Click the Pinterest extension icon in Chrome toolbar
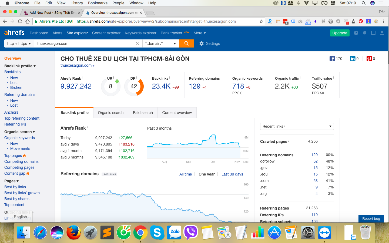This screenshot has width=389, height=243. pyautogui.click(x=361, y=21)
